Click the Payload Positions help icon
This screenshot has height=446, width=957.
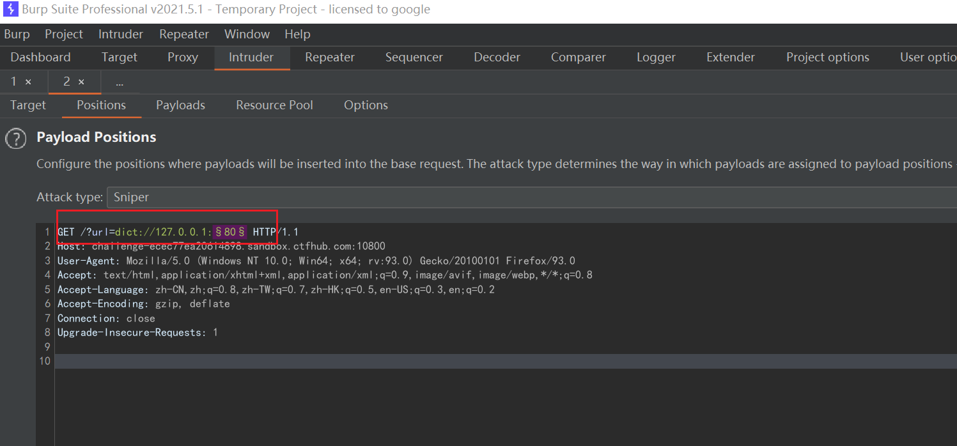tap(16, 138)
